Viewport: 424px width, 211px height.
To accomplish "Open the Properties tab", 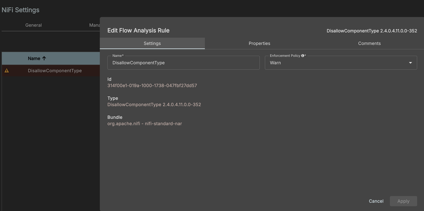I will (x=259, y=43).
